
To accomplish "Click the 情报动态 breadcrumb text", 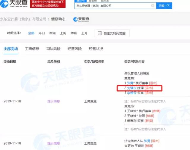I will [58, 19].
